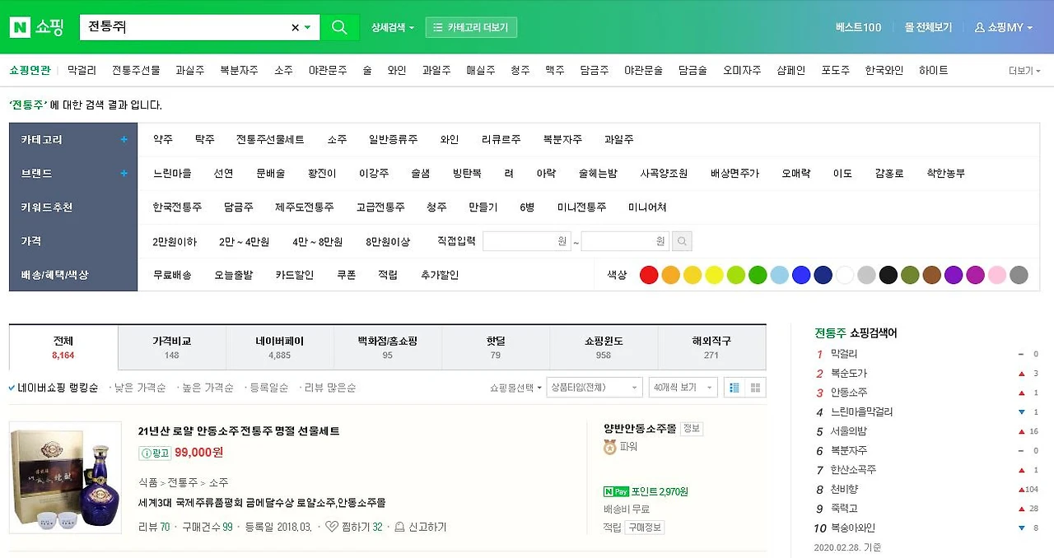The height and width of the screenshot is (558, 1054).
Task: Select price range 2만원이하
Action: pyautogui.click(x=175, y=242)
